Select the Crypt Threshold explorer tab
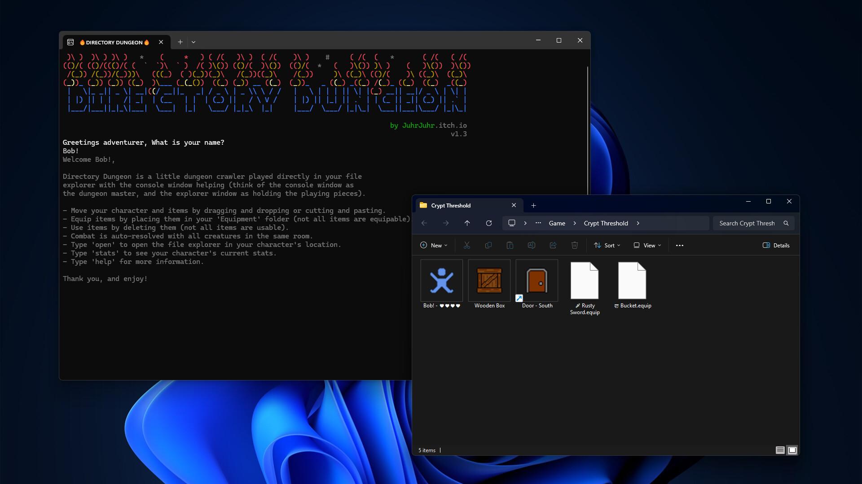 450,205
